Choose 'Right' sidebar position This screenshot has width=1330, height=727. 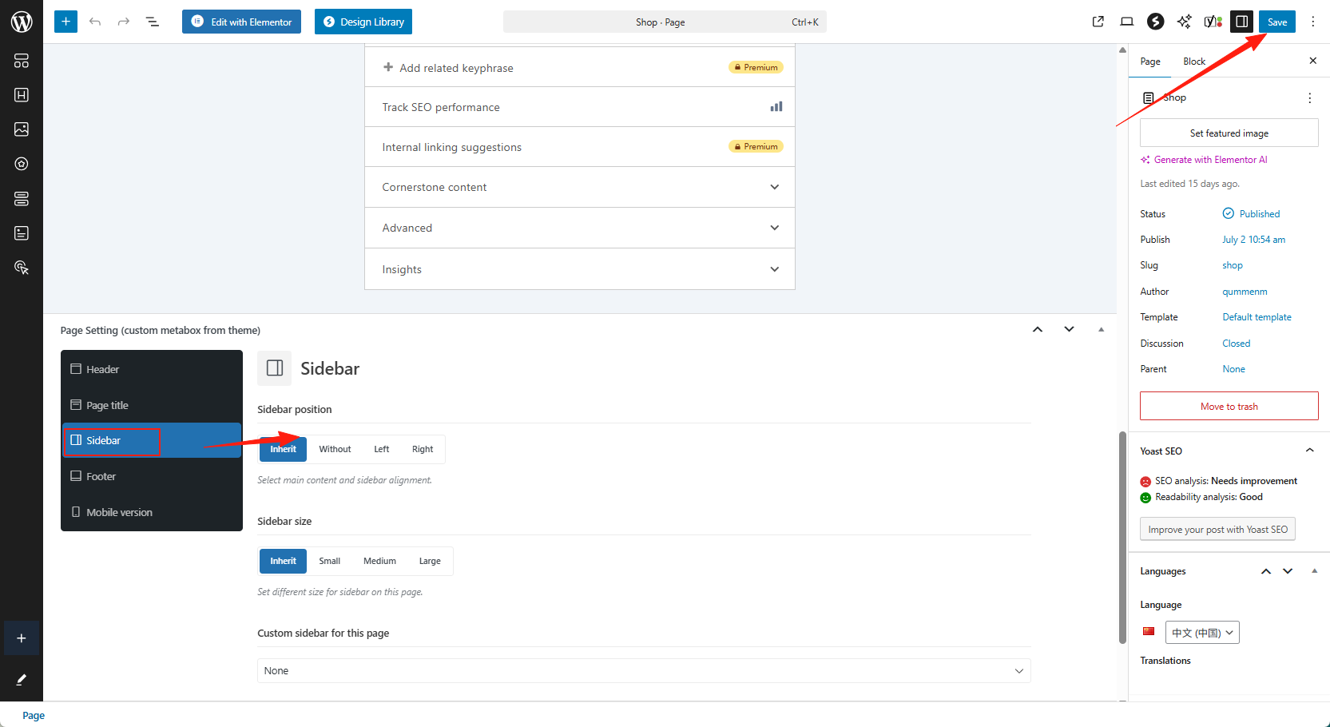(x=422, y=449)
